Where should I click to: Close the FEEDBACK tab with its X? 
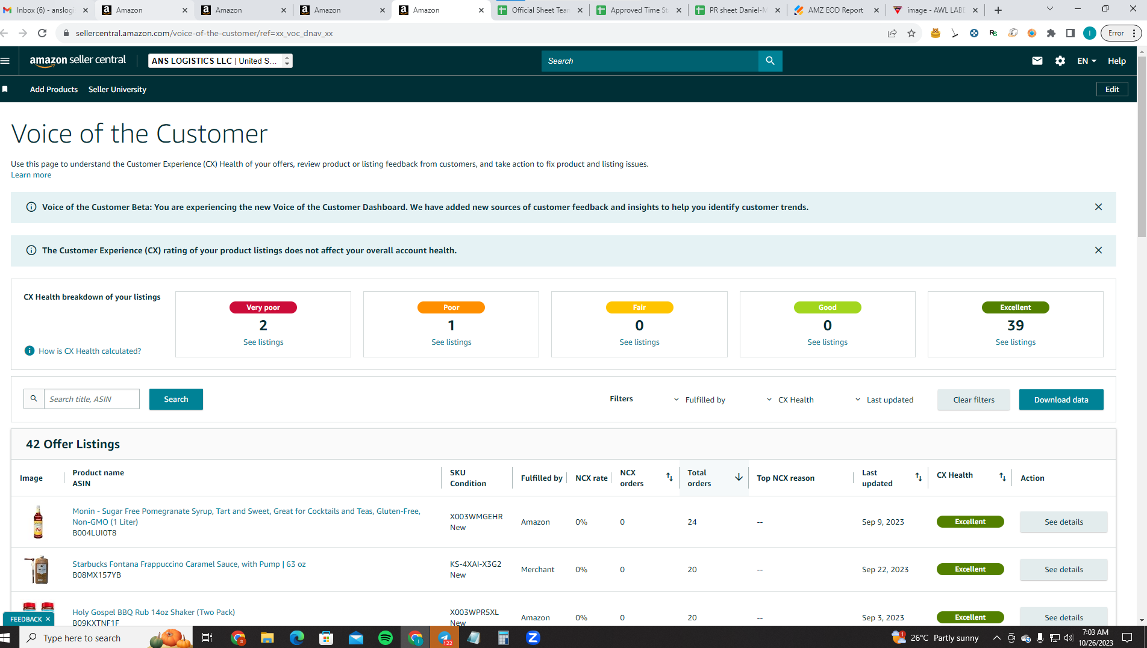coord(48,619)
